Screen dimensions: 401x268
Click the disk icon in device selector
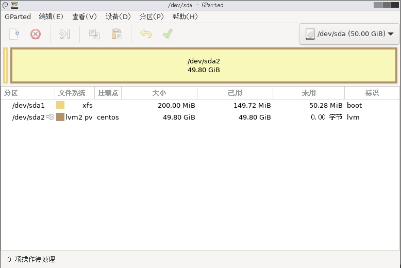point(310,33)
